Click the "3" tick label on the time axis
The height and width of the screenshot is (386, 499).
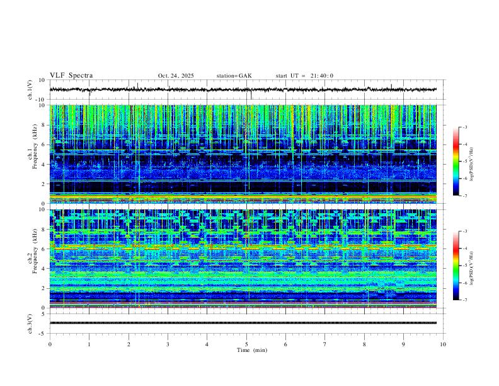(x=168, y=344)
